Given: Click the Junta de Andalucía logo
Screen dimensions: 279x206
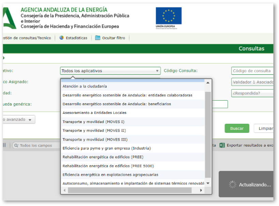Looking at the screenshot, I should pyautogui.click(x=8, y=18).
